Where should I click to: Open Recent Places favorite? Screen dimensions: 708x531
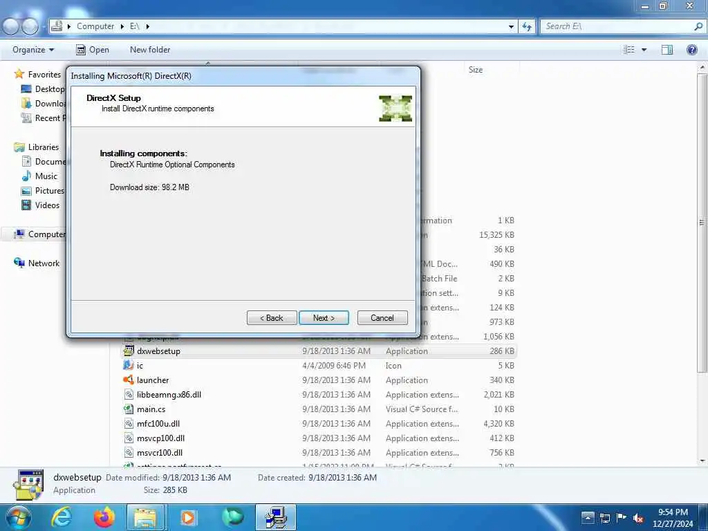pos(44,118)
